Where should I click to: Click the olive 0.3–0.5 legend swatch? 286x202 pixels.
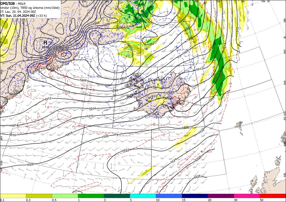point(39,196)
